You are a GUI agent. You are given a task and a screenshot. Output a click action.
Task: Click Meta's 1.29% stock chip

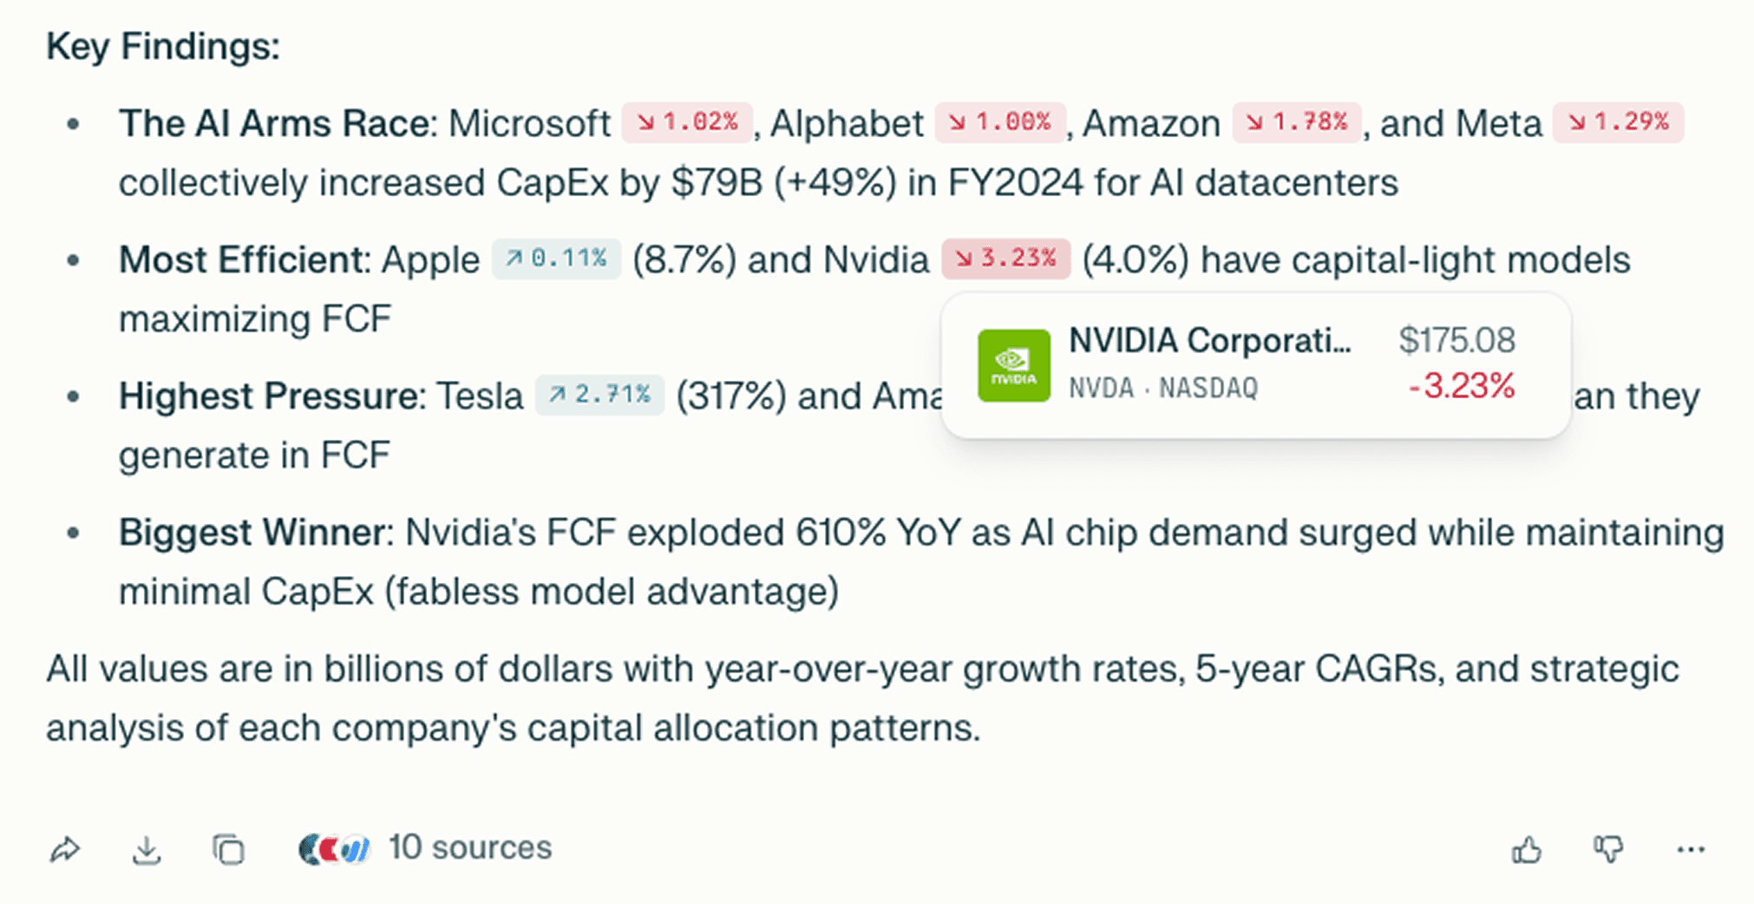(1618, 122)
